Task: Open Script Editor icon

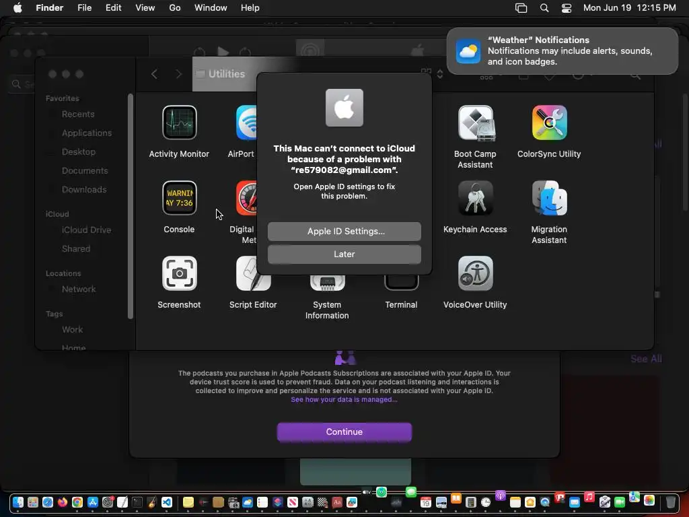Action: 253,273
